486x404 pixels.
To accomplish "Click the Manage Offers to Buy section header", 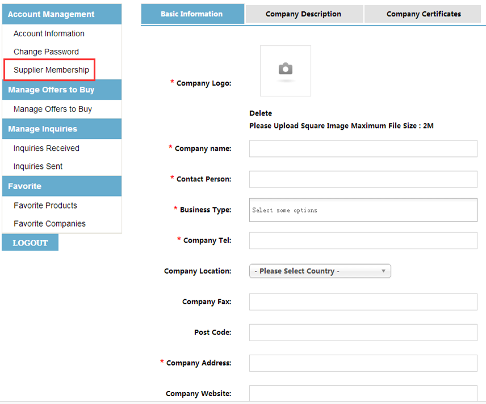I will click(62, 90).
